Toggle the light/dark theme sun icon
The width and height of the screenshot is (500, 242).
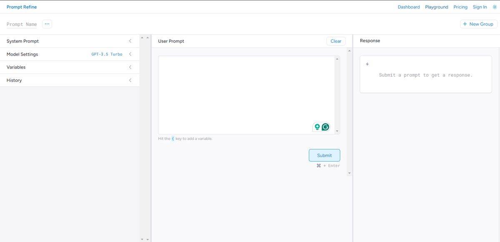point(495,7)
